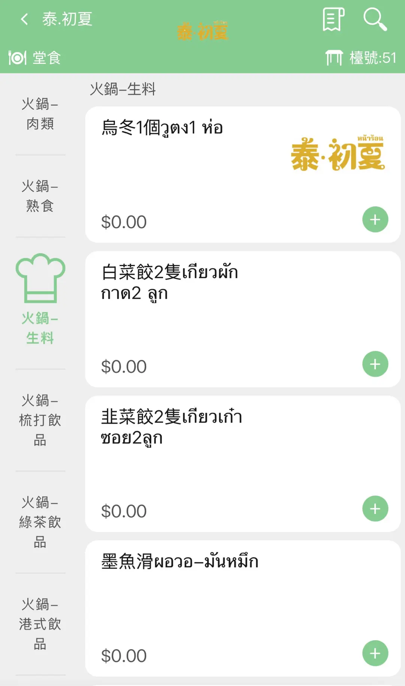Add 烏冬1個 to the order
The height and width of the screenshot is (686, 405).
pyautogui.click(x=375, y=219)
